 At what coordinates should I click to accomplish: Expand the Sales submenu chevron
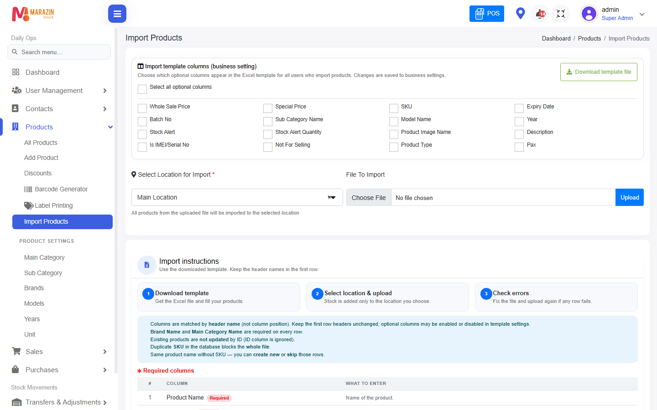click(x=105, y=352)
